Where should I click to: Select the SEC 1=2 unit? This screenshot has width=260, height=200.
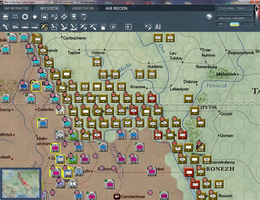click(6, 99)
